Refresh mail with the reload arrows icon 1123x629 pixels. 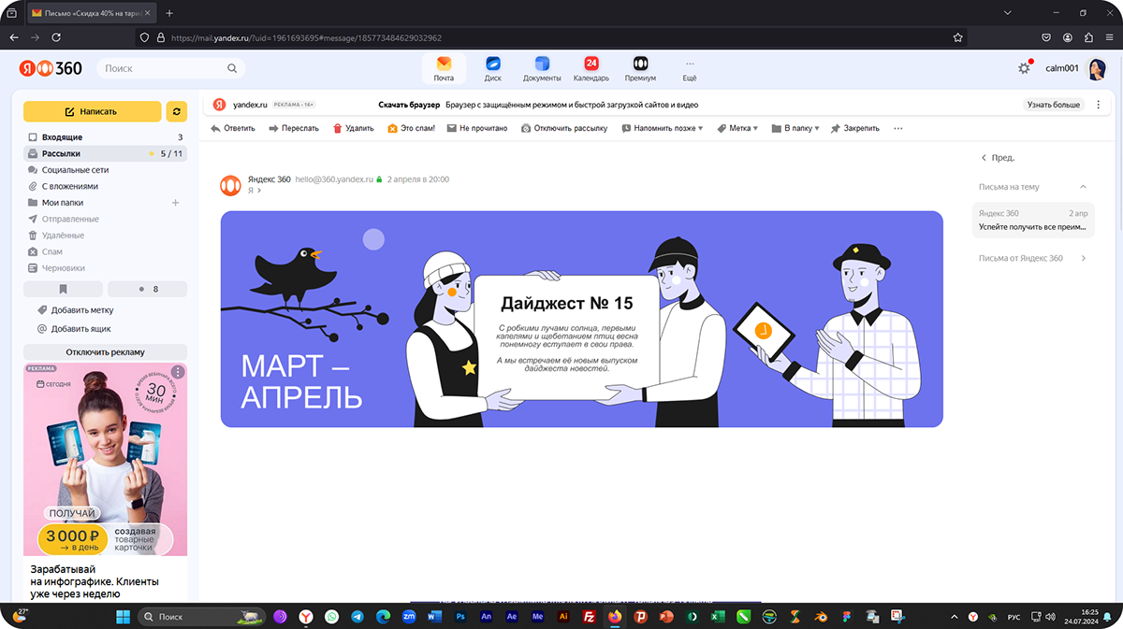tap(177, 111)
